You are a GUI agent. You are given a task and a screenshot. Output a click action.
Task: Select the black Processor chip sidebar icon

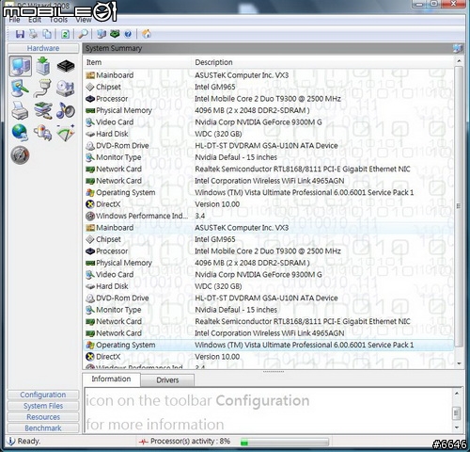pos(66,66)
